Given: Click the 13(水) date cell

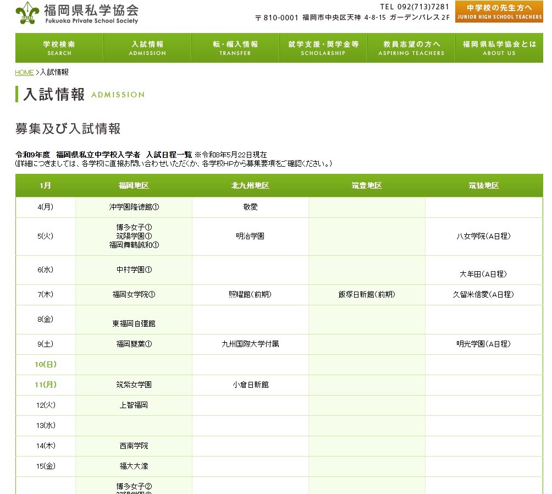Looking at the screenshot, I should coord(46,426).
